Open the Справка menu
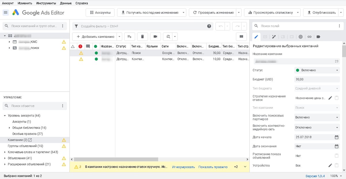This screenshot has width=346, height=179. [x=82, y=3]
